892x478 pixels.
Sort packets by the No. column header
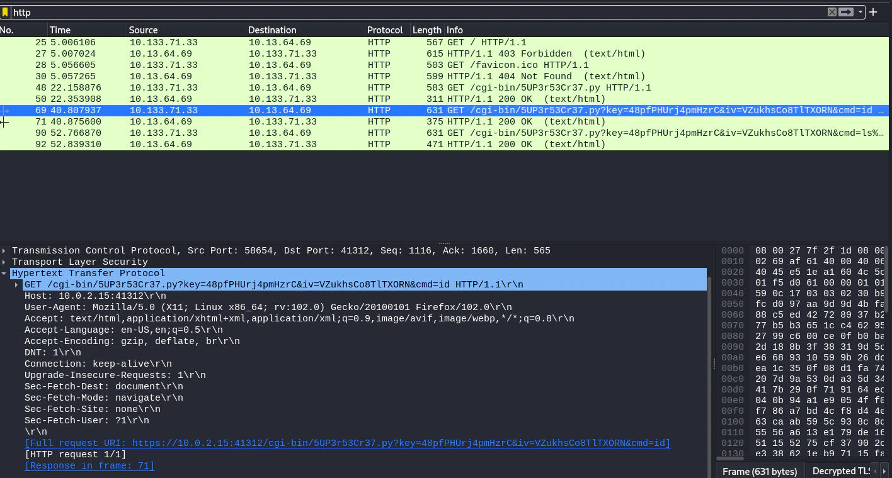(23, 30)
